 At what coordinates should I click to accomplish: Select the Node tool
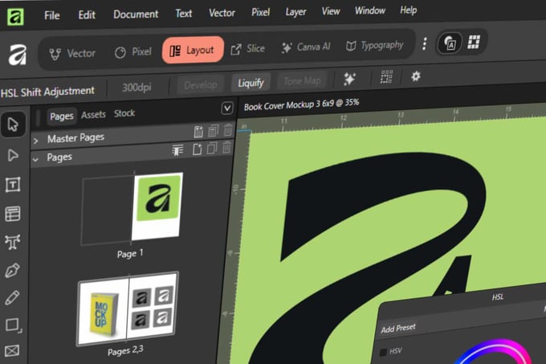pos(13,155)
